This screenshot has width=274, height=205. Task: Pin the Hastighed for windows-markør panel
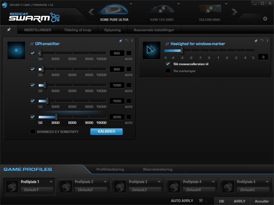pos(256,41)
